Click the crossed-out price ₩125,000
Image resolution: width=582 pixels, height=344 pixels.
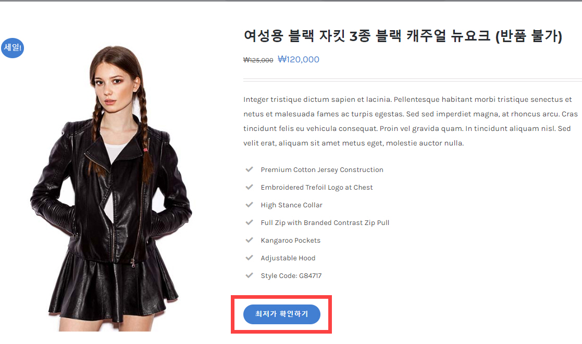258,60
